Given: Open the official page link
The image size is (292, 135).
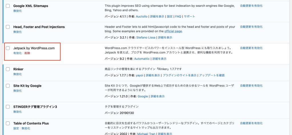Looking at the screenshot, I should click(173, 31).
